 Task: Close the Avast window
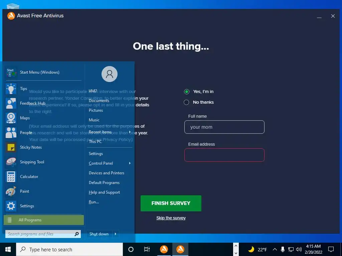333,16
